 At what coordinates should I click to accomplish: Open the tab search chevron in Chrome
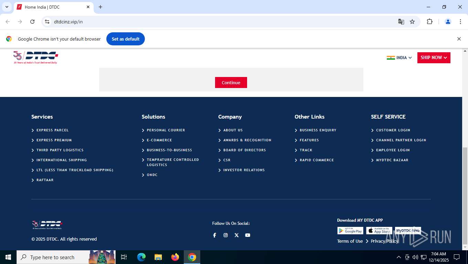(7, 7)
